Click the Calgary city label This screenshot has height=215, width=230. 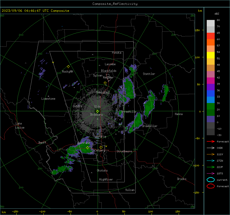coord(100,150)
